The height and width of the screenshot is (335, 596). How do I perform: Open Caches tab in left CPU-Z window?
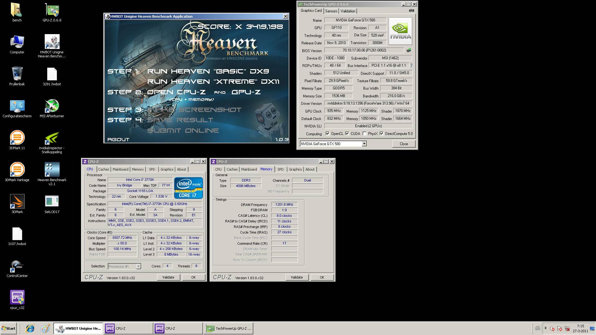point(104,169)
